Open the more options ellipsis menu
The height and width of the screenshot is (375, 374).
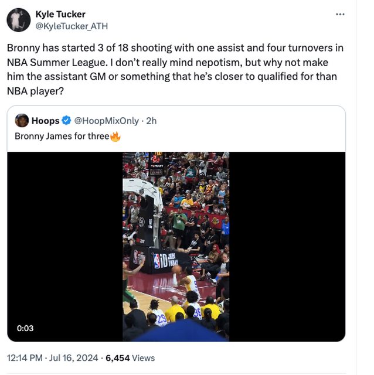tap(340, 14)
